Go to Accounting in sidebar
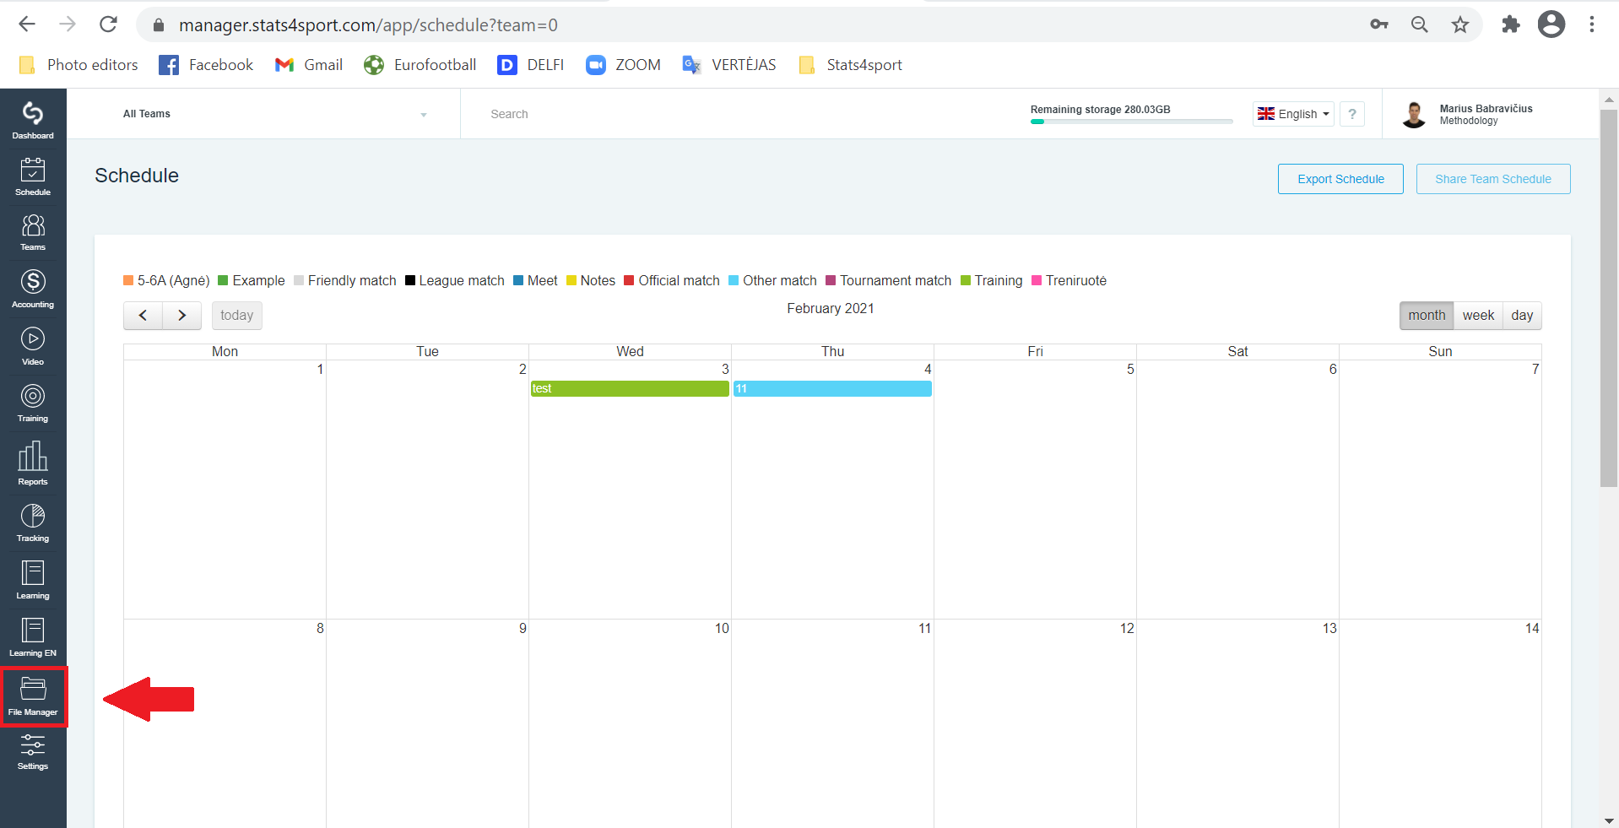 tap(33, 289)
